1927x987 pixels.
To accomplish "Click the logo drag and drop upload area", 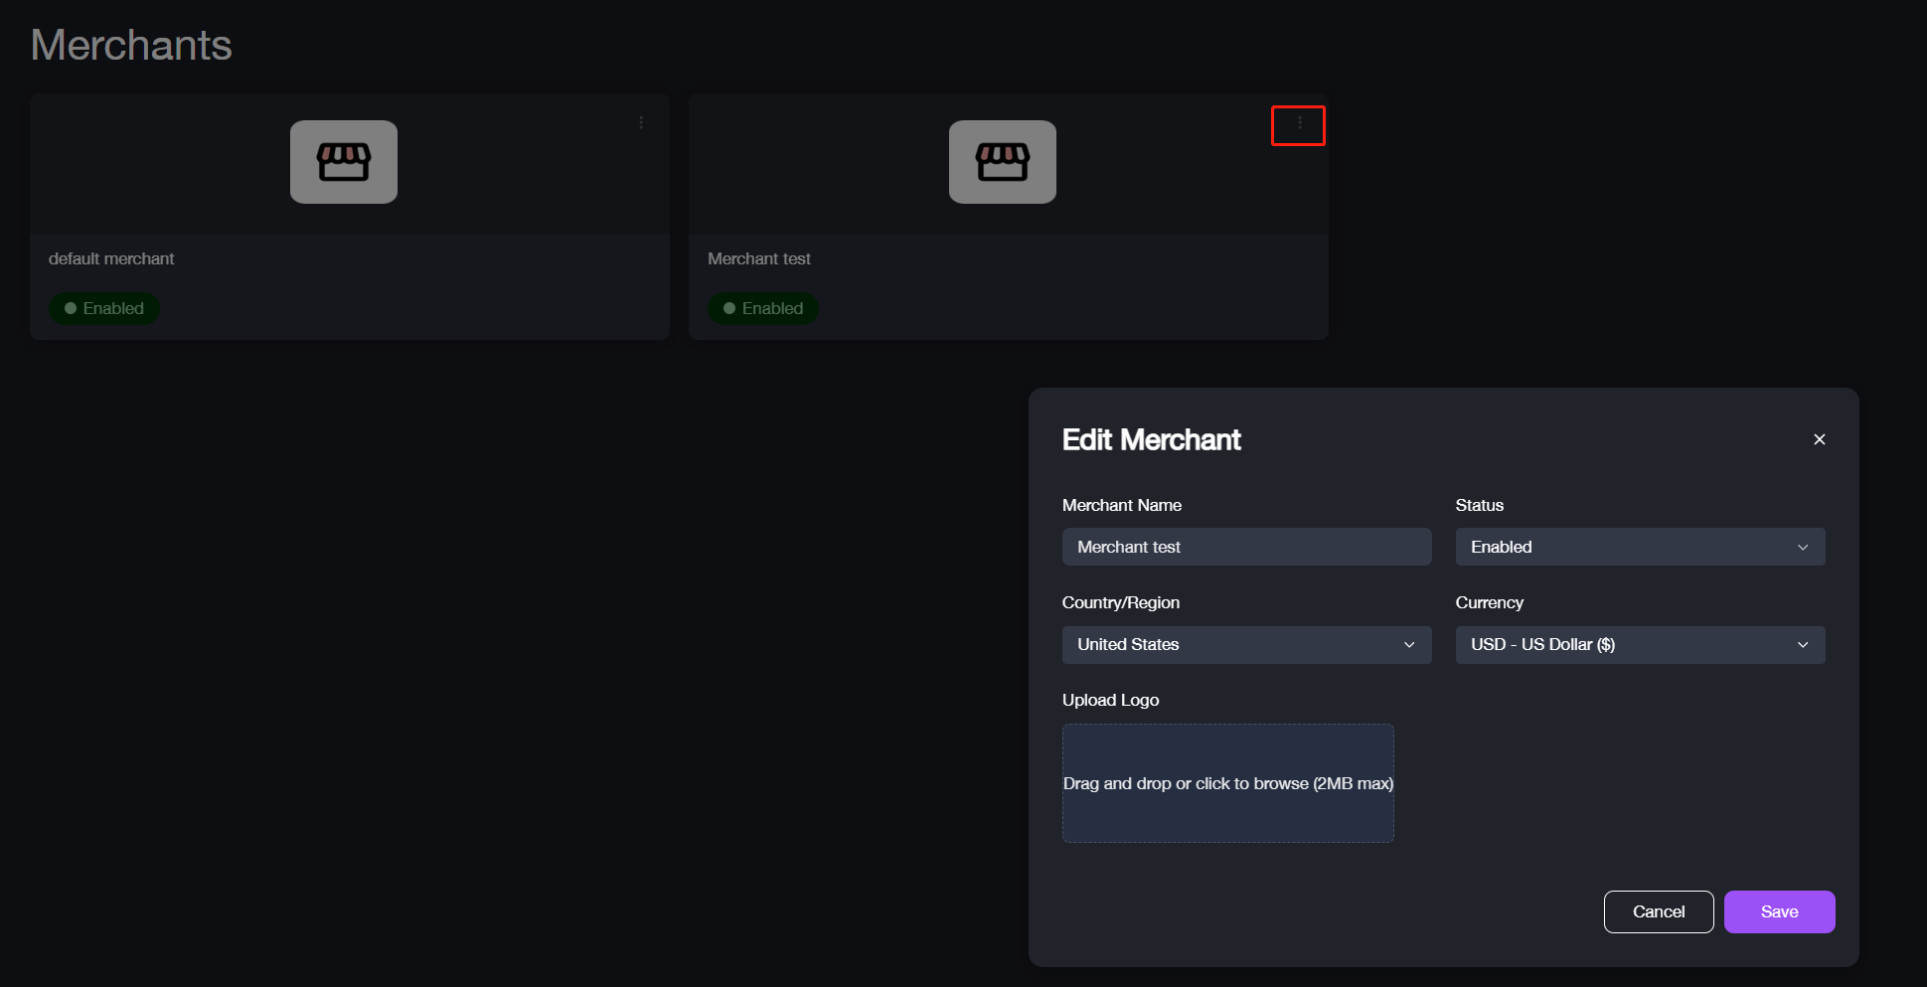I will pyautogui.click(x=1227, y=783).
